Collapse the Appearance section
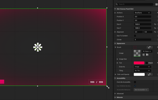The width and height of the screenshot is (158, 100). [115, 43]
